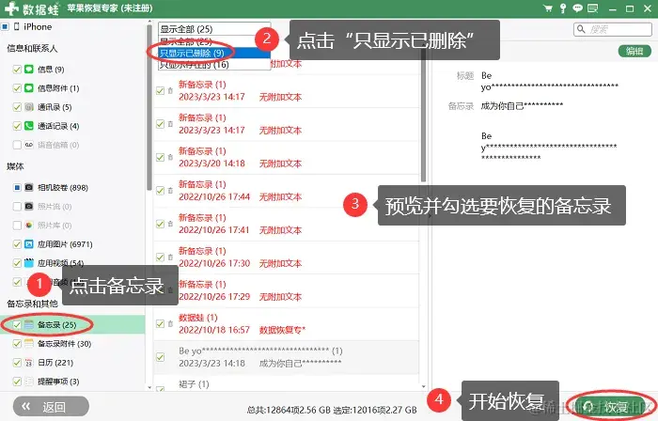Click the 提醒事项 reminders list icon
Image resolution: width=658 pixels, height=421 pixels.
click(x=29, y=382)
